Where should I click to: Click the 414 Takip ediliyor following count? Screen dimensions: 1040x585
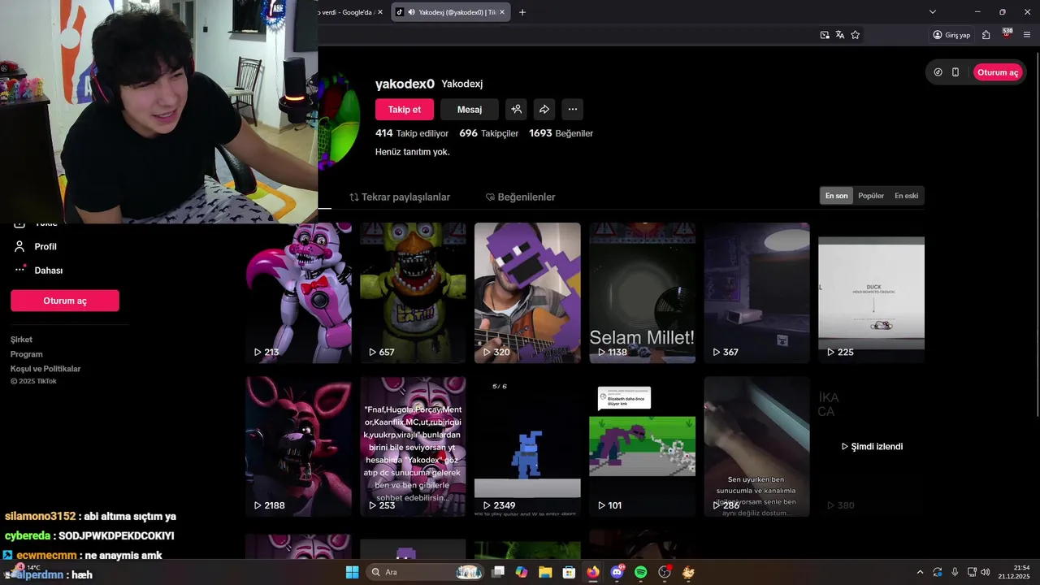(x=412, y=133)
